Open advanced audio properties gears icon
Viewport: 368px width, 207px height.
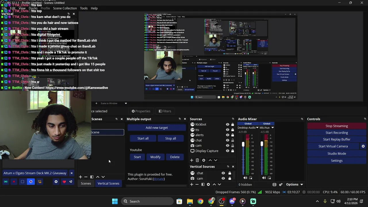pos(281,185)
